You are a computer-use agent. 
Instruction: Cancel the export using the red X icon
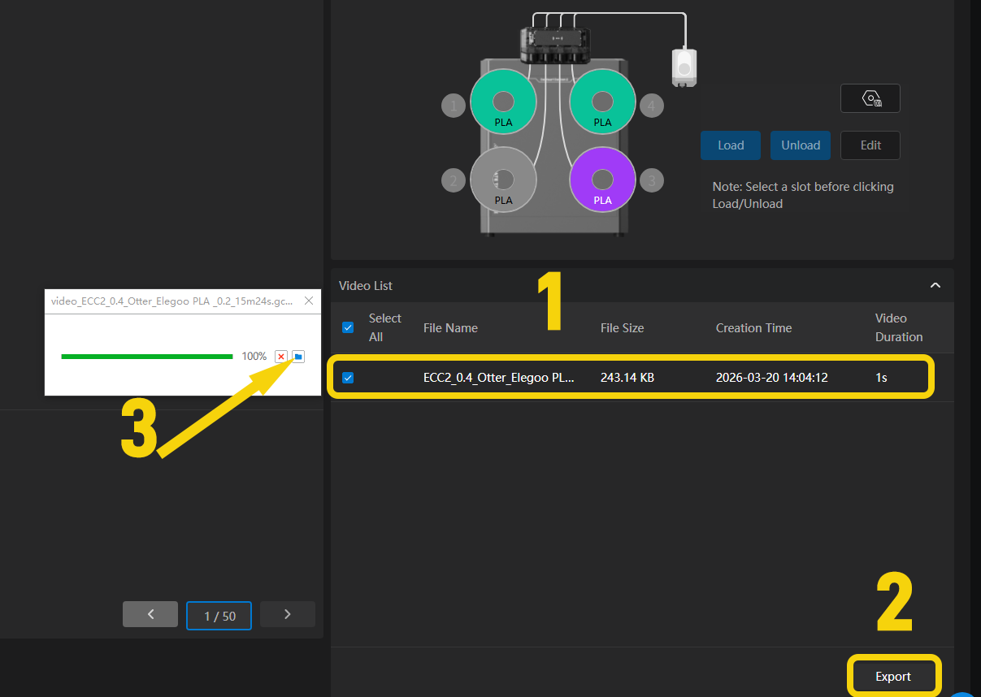coord(280,356)
